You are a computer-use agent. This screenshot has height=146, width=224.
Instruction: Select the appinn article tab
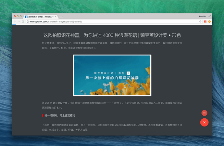click(x=39, y=16)
